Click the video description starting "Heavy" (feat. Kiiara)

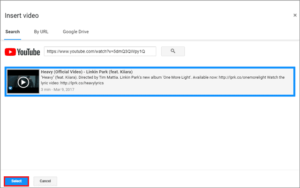[x=163, y=80]
